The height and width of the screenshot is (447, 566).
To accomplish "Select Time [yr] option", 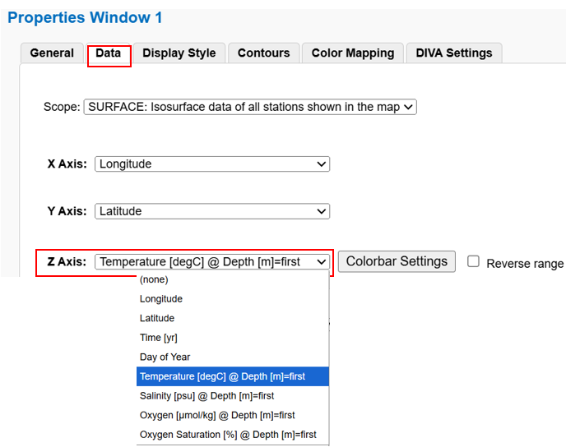I will (x=159, y=338).
